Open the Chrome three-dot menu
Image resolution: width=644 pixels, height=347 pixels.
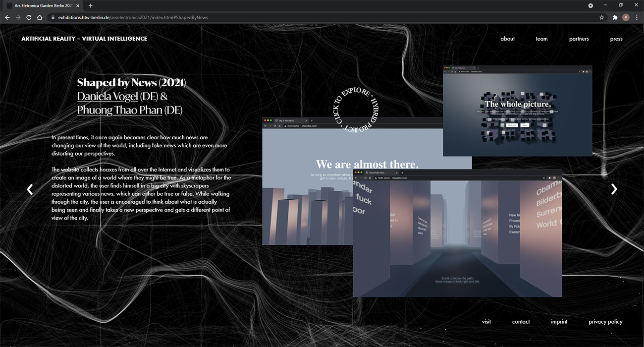[x=637, y=17]
